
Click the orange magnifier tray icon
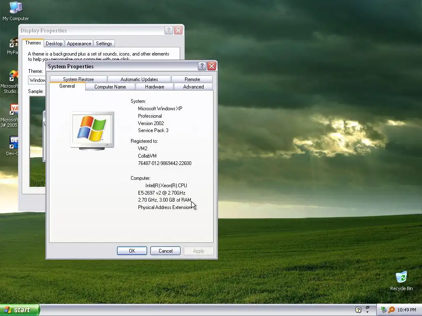point(392,310)
